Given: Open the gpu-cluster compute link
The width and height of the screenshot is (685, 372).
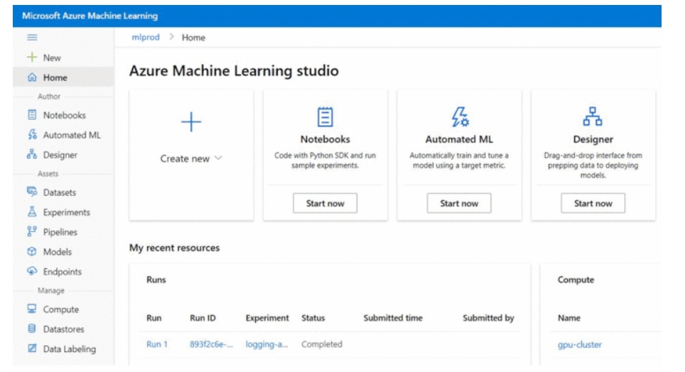Looking at the screenshot, I should pyautogui.click(x=580, y=344).
